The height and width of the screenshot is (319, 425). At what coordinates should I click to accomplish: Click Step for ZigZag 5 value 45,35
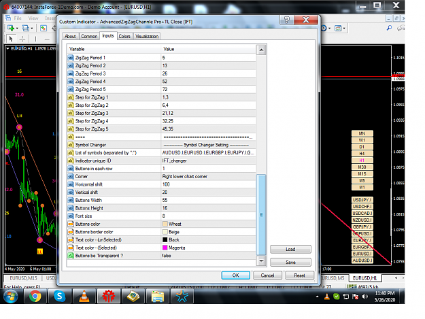click(x=208, y=129)
